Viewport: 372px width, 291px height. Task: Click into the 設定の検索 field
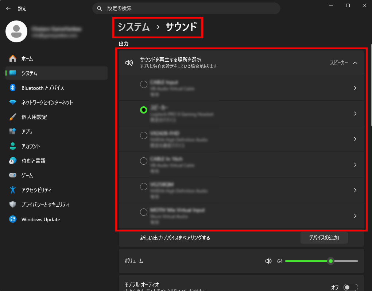(x=186, y=8)
